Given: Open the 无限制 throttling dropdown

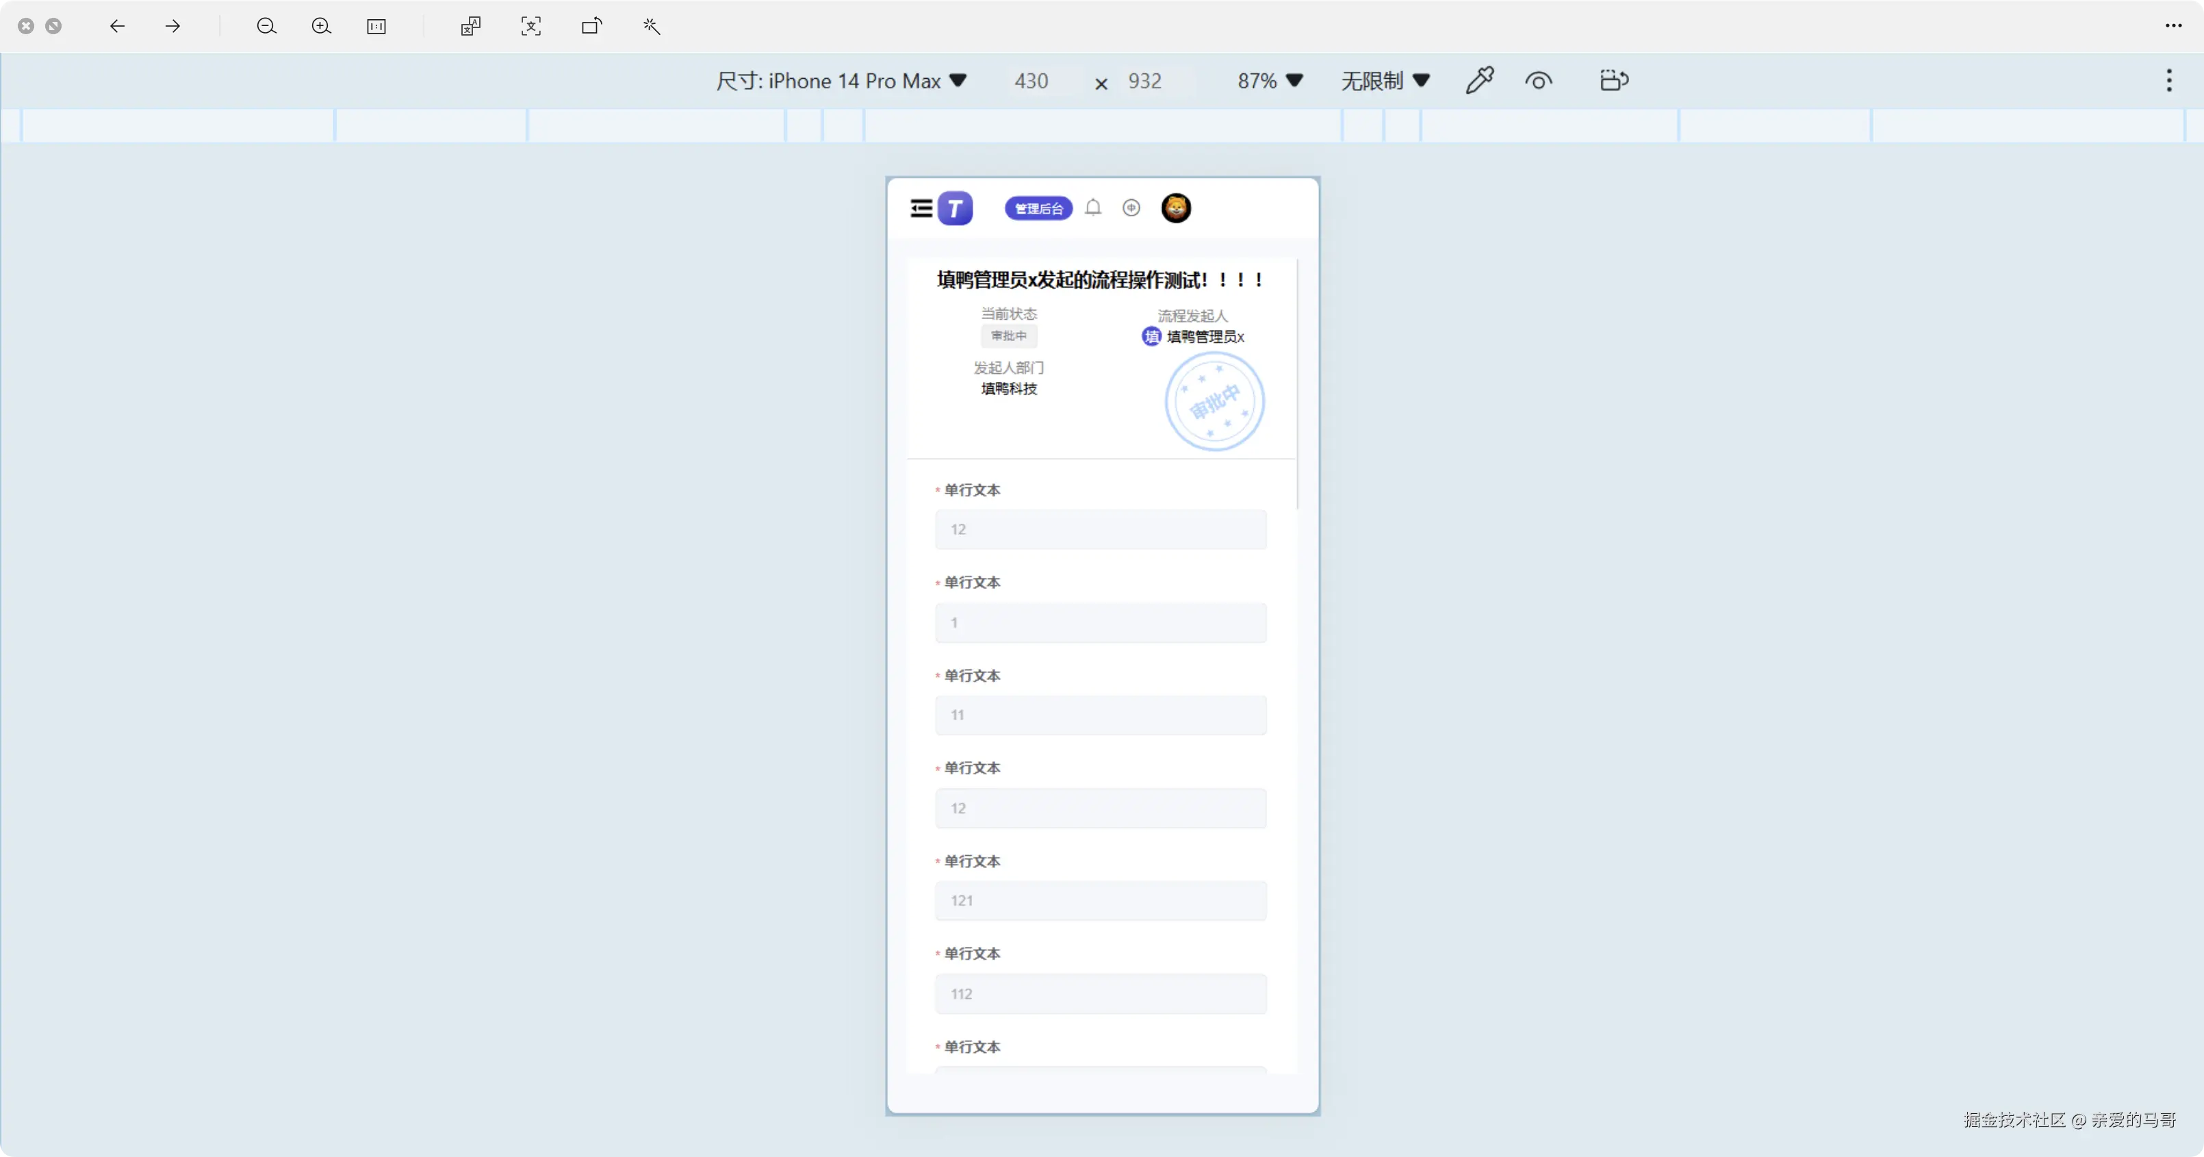Looking at the screenshot, I should click(1384, 81).
